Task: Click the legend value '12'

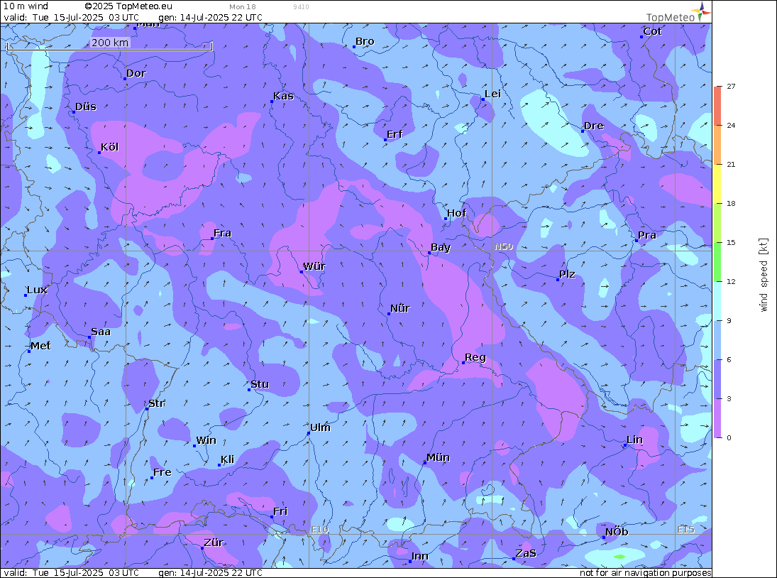Action: pyautogui.click(x=731, y=282)
